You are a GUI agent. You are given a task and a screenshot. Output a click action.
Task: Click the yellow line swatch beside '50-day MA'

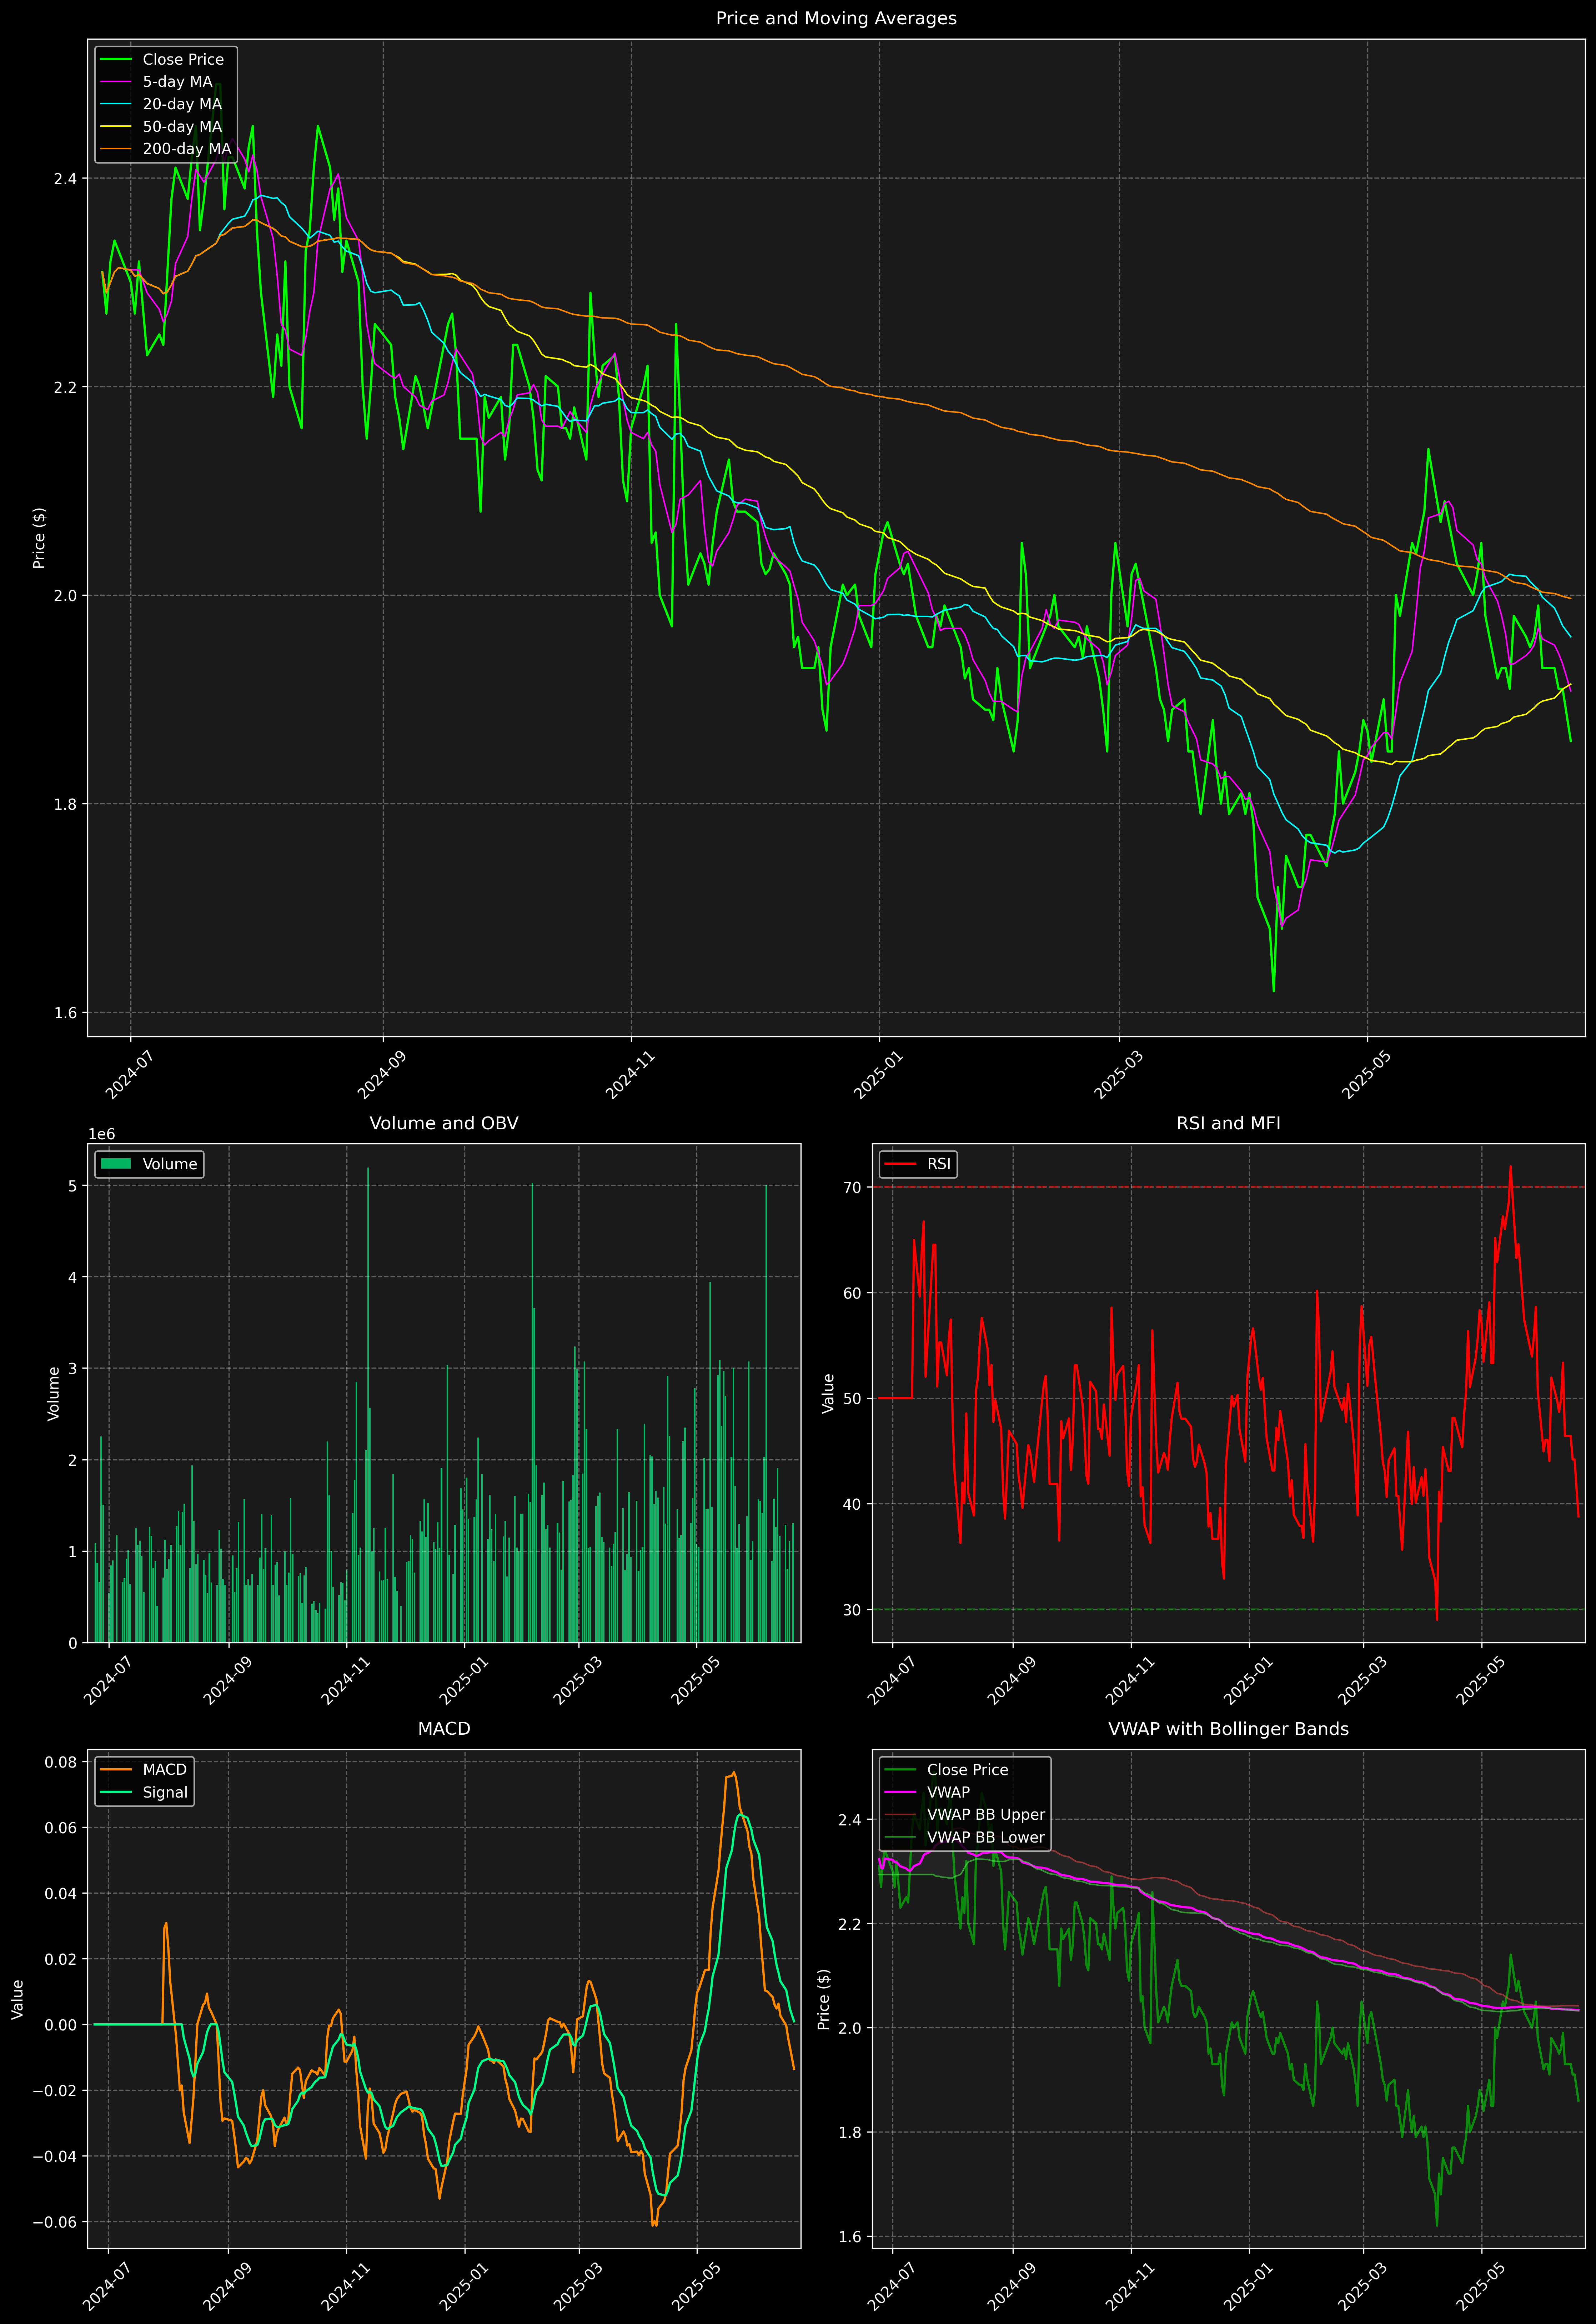(x=116, y=127)
